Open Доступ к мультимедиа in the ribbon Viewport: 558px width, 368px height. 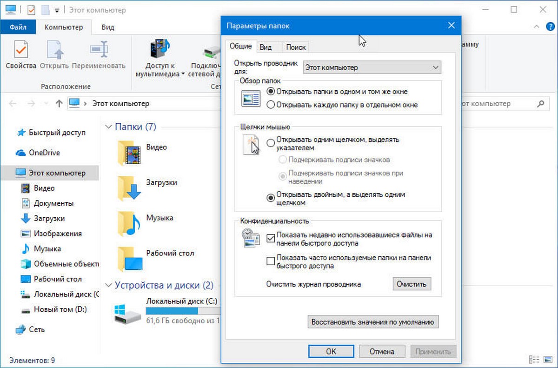(x=160, y=59)
